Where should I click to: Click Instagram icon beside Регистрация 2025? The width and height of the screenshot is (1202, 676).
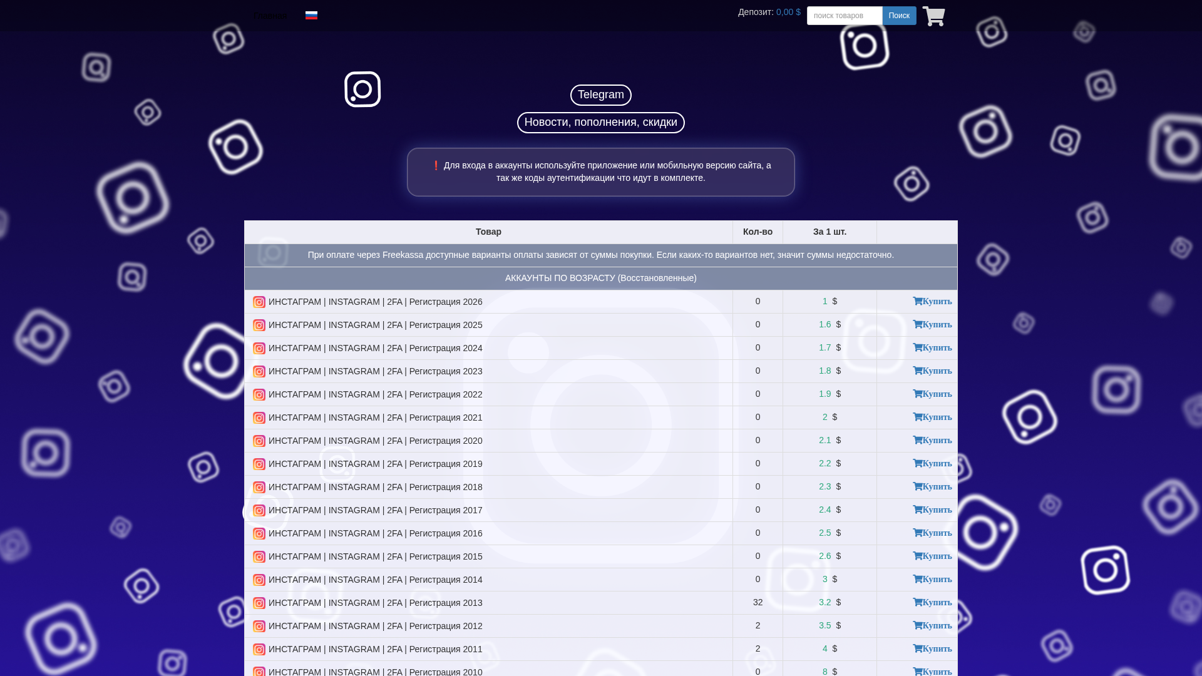[259, 325]
